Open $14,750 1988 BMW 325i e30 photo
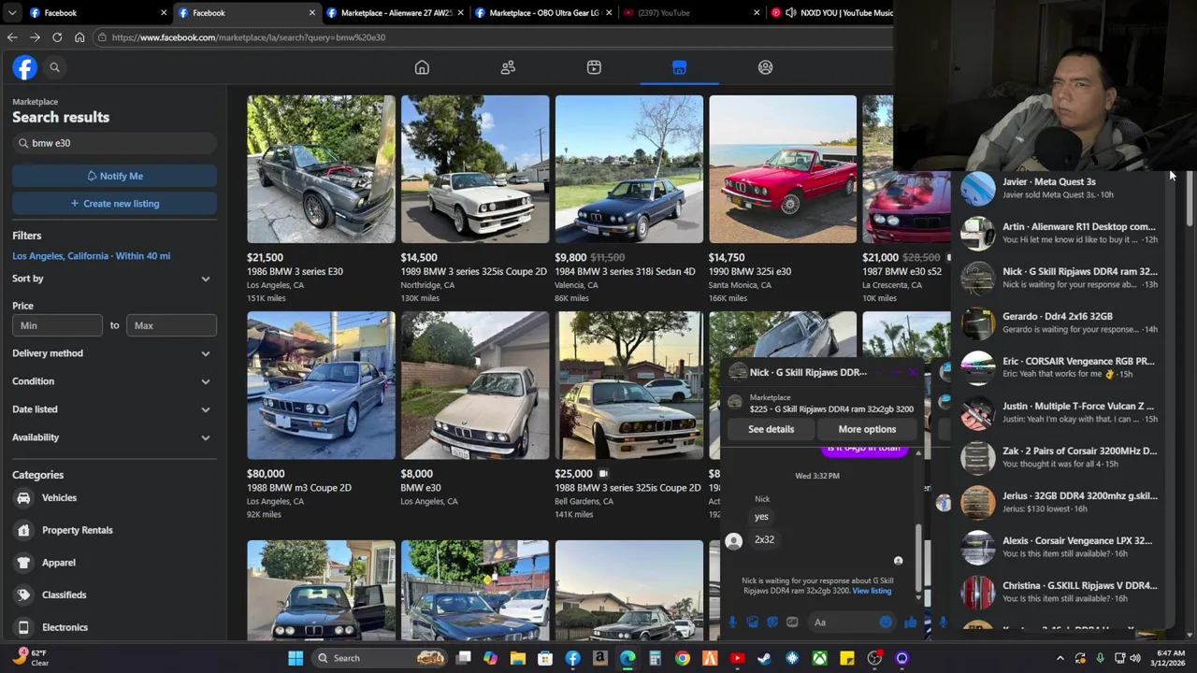Viewport: 1197px width, 673px height. tap(783, 169)
